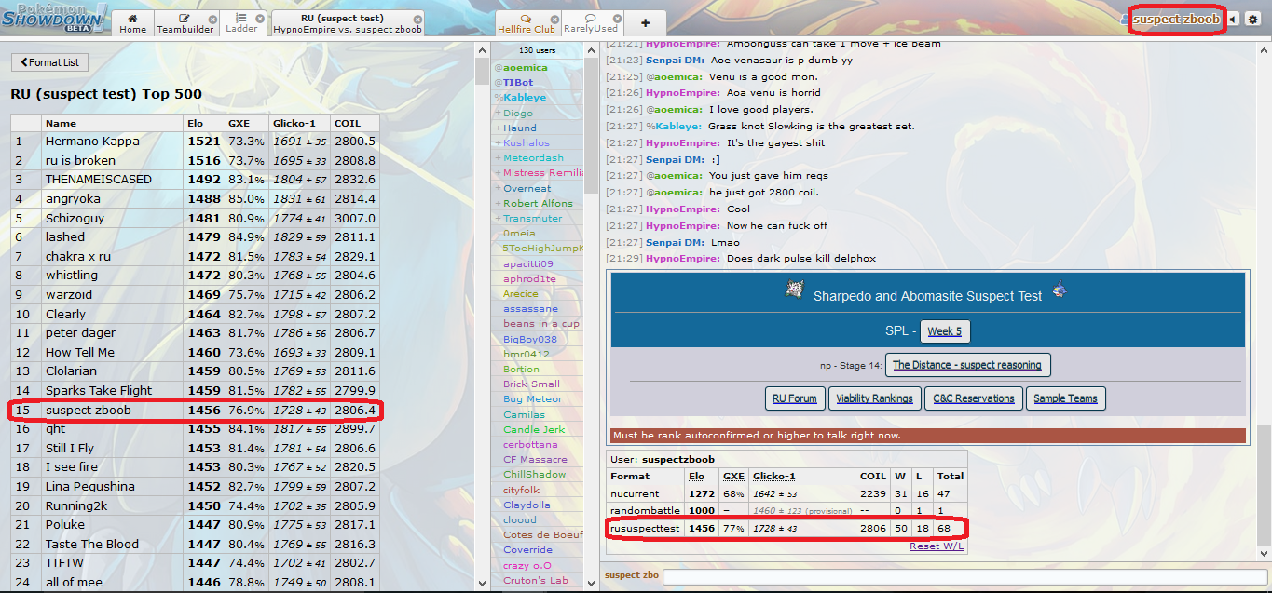Select user aoemica in user list
1272x593 pixels.
pos(525,68)
